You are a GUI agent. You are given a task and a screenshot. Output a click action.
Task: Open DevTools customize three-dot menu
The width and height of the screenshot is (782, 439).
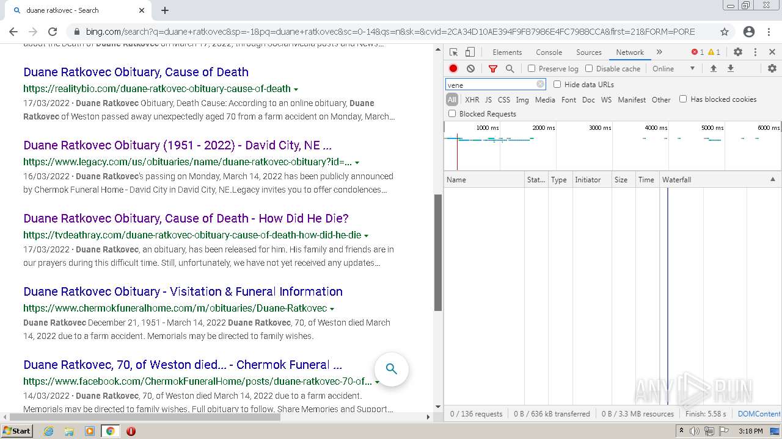coord(755,52)
